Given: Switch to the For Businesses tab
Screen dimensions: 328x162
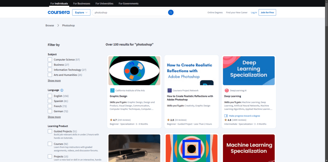Looking at the screenshot, I should pos(81,4).
